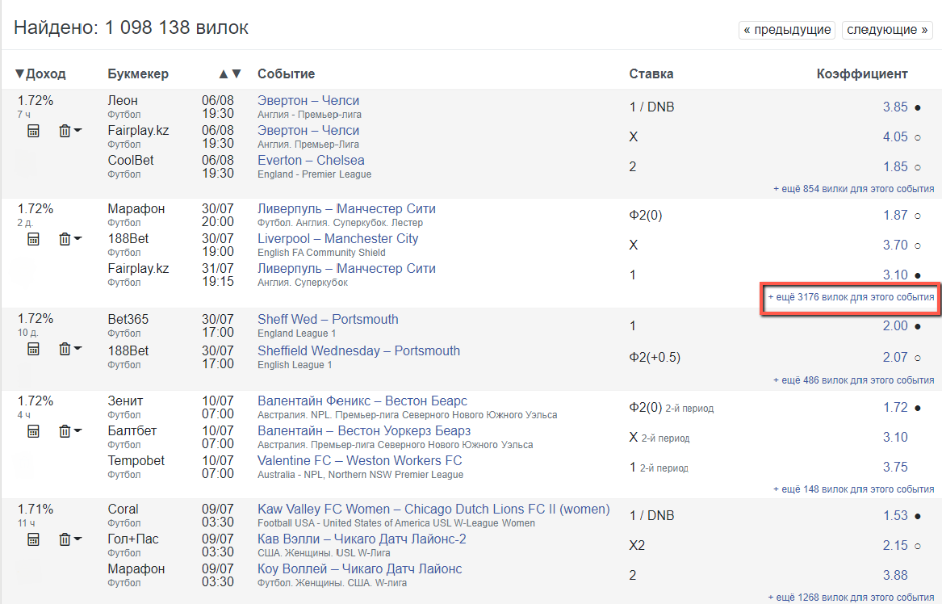Click coefficient 2.15 for Гол+Пас
942x604 pixels.
click(x=895, y=546)
